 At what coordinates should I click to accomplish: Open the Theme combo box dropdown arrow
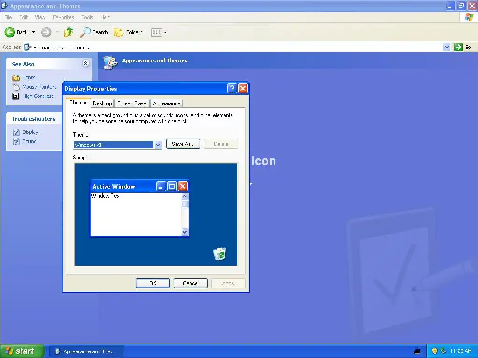tap(158, 145)
